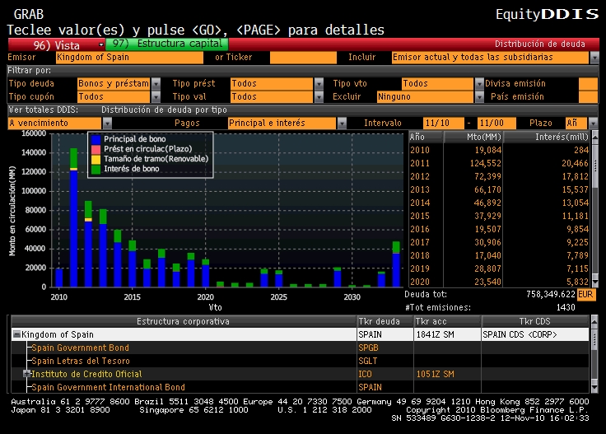Image resolution: width=606 pixels, height=434 pixels.
Task: Open the A vencimiento dropdown arrow
Action: (x=106, y=123)
